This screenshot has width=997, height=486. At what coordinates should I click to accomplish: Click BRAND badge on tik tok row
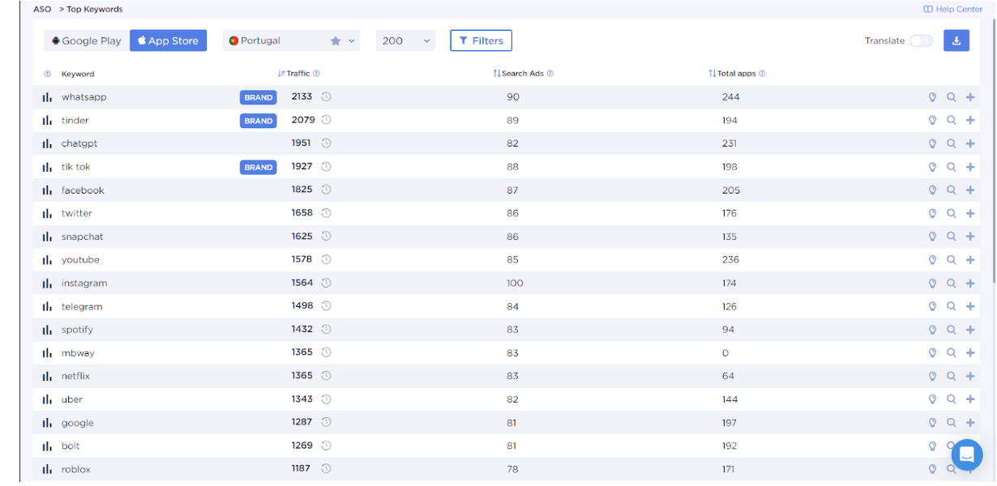[x=259, y=167]
